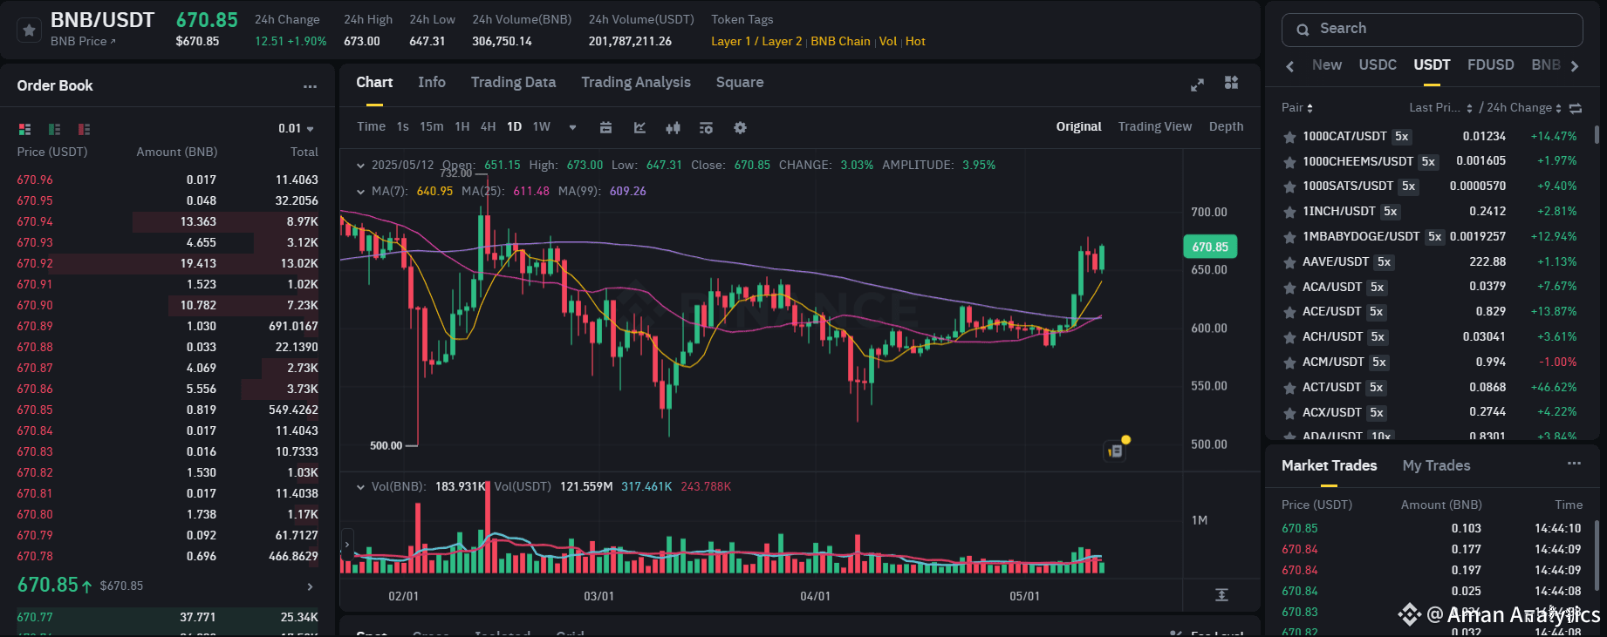The width and height of the screenshot is (1607, 637).
Task: Select the USDC market tab
Action: tap(1378, 64)
